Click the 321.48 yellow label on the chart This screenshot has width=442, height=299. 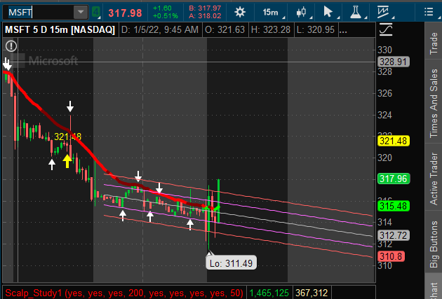click(x=67, y=137)
